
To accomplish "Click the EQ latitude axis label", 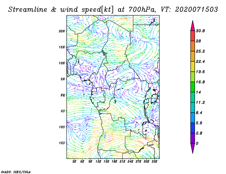I will (x=63, y=95).
